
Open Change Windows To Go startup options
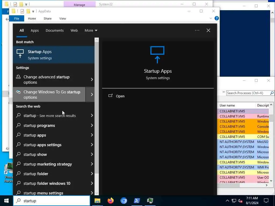pyautogui.click(x=49, y=94)
